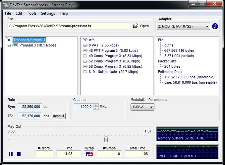Open the Edit menu
Viewport: 225px width, 165px height.
19,13
